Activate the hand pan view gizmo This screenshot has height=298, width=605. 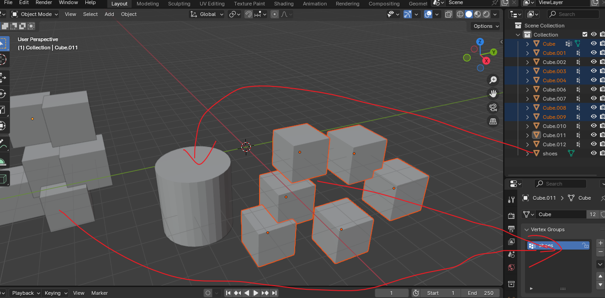(x=493, y=94)
